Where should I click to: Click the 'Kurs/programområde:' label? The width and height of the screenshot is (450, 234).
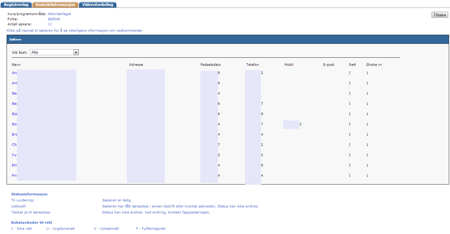click(27, 14)
